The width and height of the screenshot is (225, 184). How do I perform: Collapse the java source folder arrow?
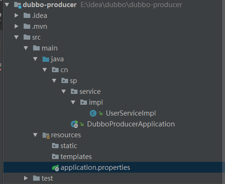(35, 59)
